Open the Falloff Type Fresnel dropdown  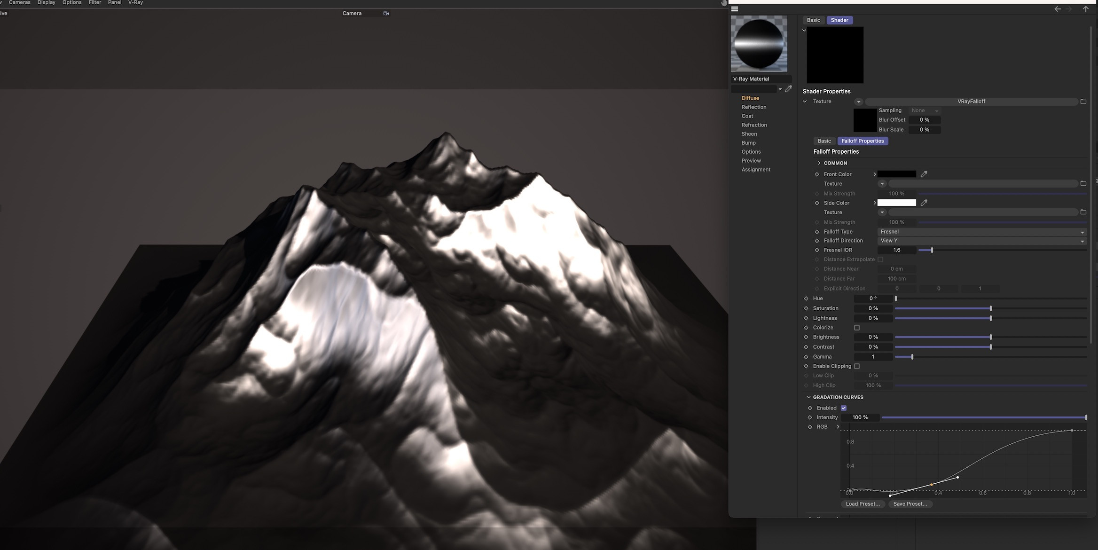pos(982,232)
